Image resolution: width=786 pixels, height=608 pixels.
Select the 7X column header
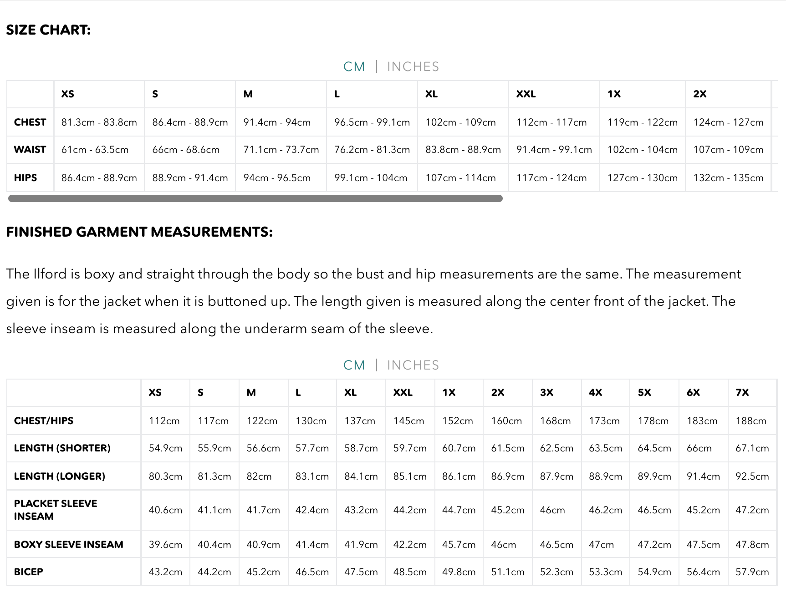tap(742, 393)
